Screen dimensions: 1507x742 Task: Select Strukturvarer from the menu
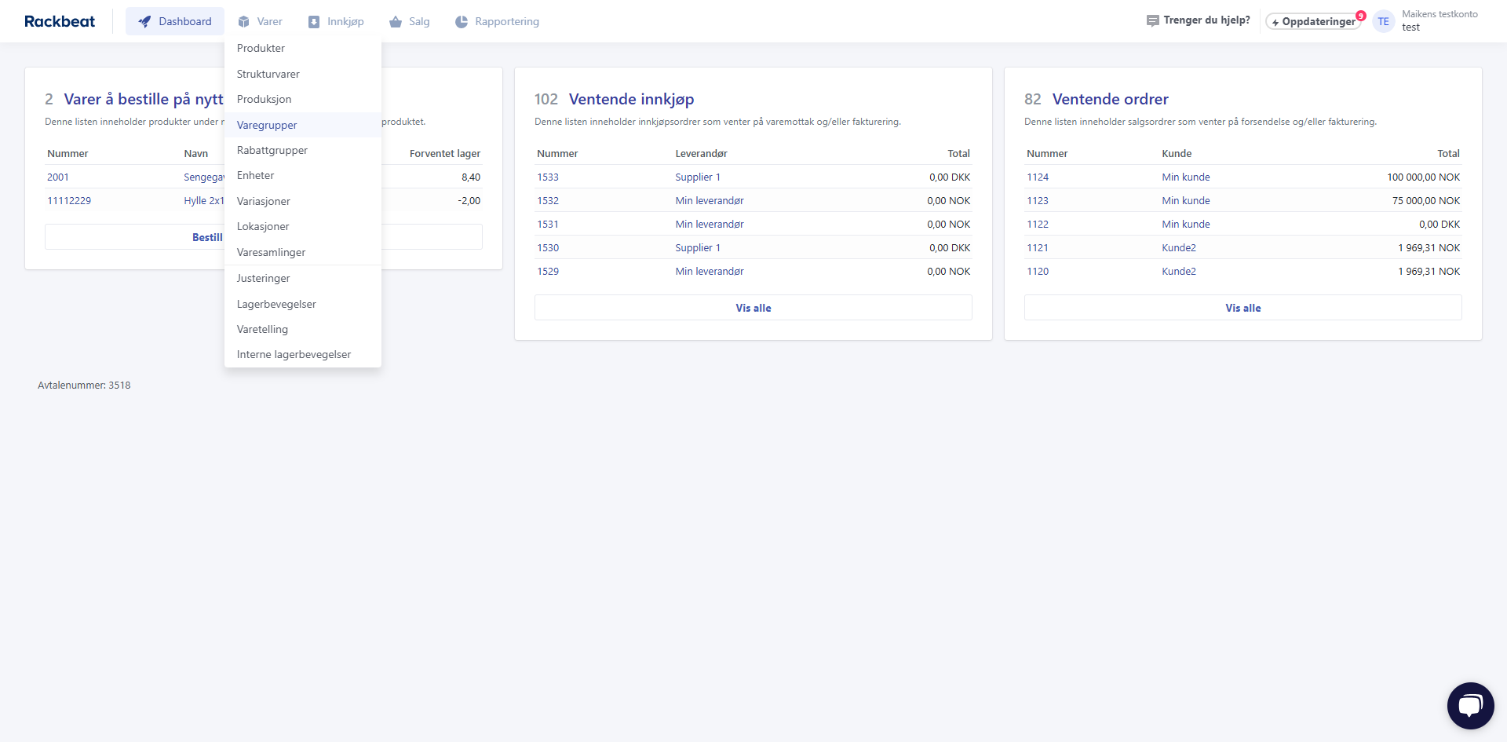tap(303, 74)
